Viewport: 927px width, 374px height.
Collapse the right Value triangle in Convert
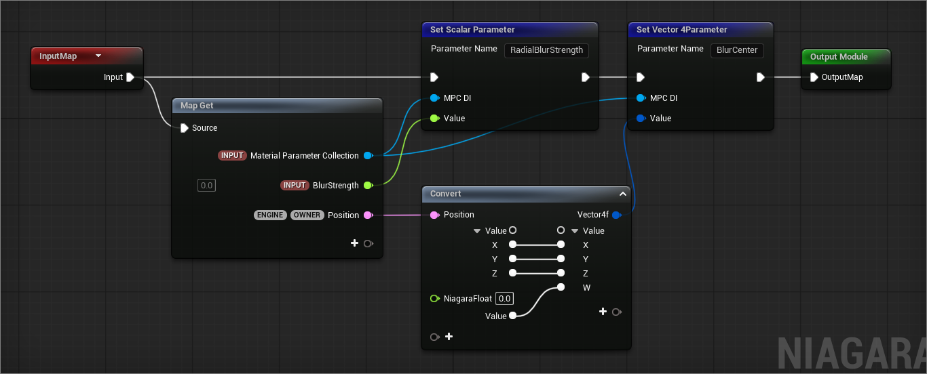pos(575,231)
